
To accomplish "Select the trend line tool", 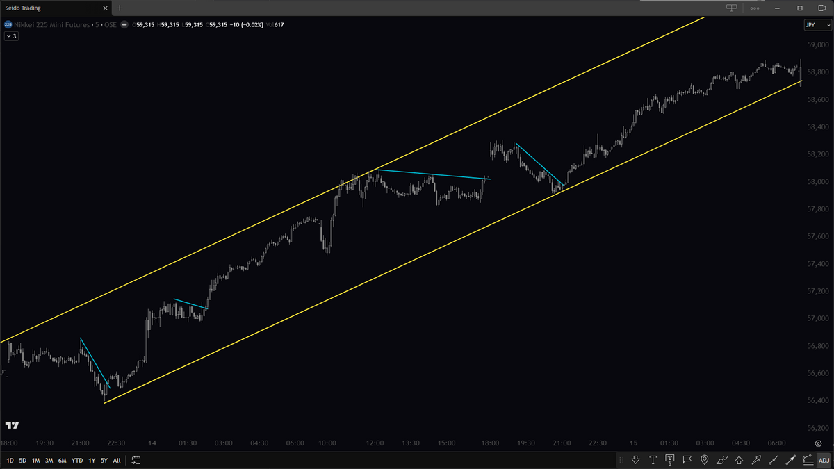I will pyautogui.click(x=772, y=460).
